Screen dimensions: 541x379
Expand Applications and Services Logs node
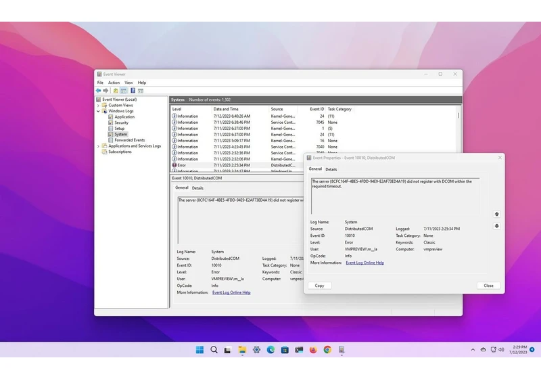pyautogui.click(x=98, y=146)
